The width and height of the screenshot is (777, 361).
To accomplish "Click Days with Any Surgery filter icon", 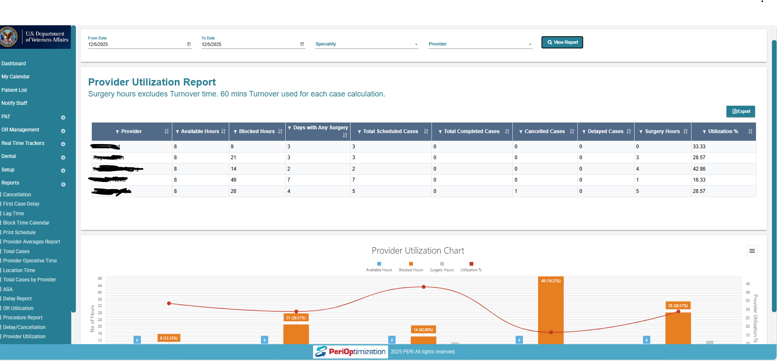I will pyautogui.click(x=289, y=128).
